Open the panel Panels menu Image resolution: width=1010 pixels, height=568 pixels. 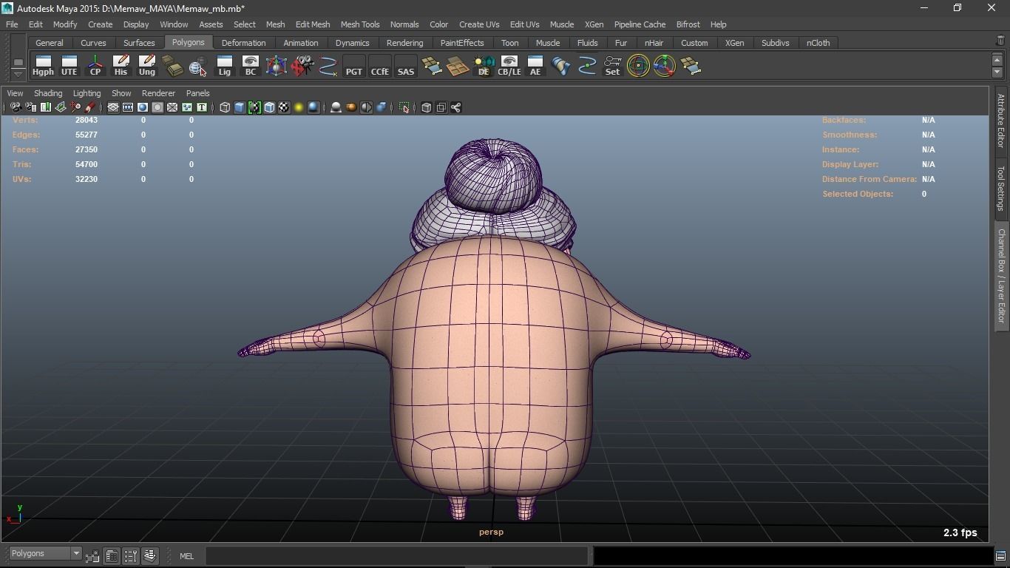pyautogui.click(x=197, y=93)
